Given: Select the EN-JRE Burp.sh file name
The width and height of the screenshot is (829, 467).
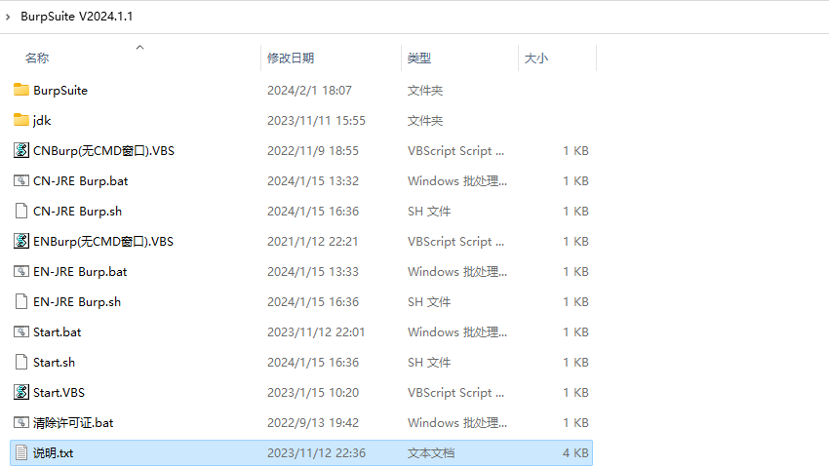Looking at the screenshot, I should pyautogui.click(x=77, y=301).
